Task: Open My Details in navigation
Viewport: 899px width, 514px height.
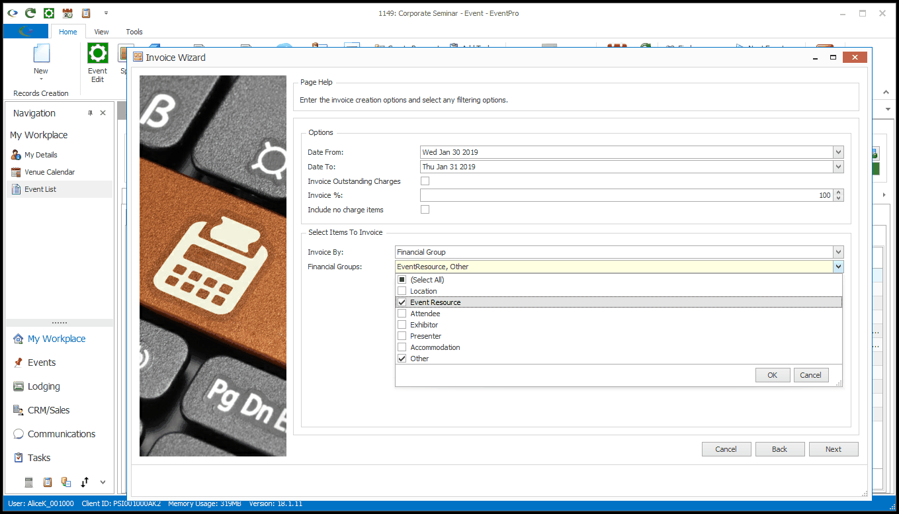Action: click(x=41, y=155)
